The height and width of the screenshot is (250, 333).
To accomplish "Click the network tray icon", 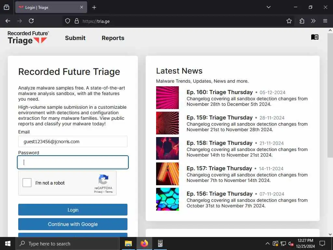I will tap(283, 243).
